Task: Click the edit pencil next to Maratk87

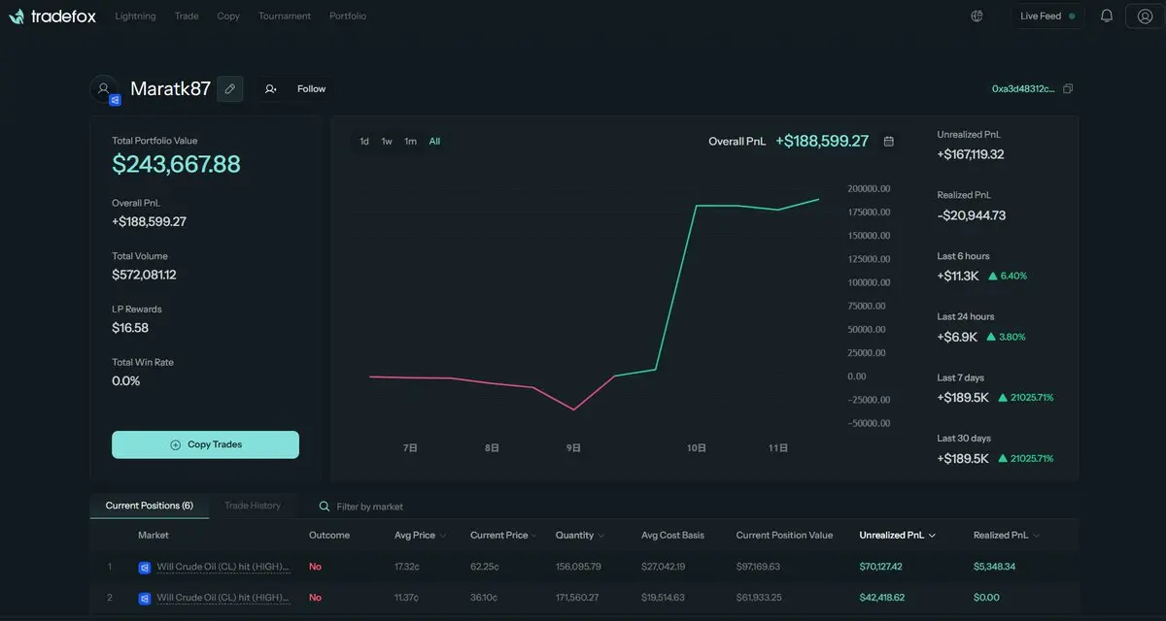Action: pyautogui.click(x=230, y=88)
